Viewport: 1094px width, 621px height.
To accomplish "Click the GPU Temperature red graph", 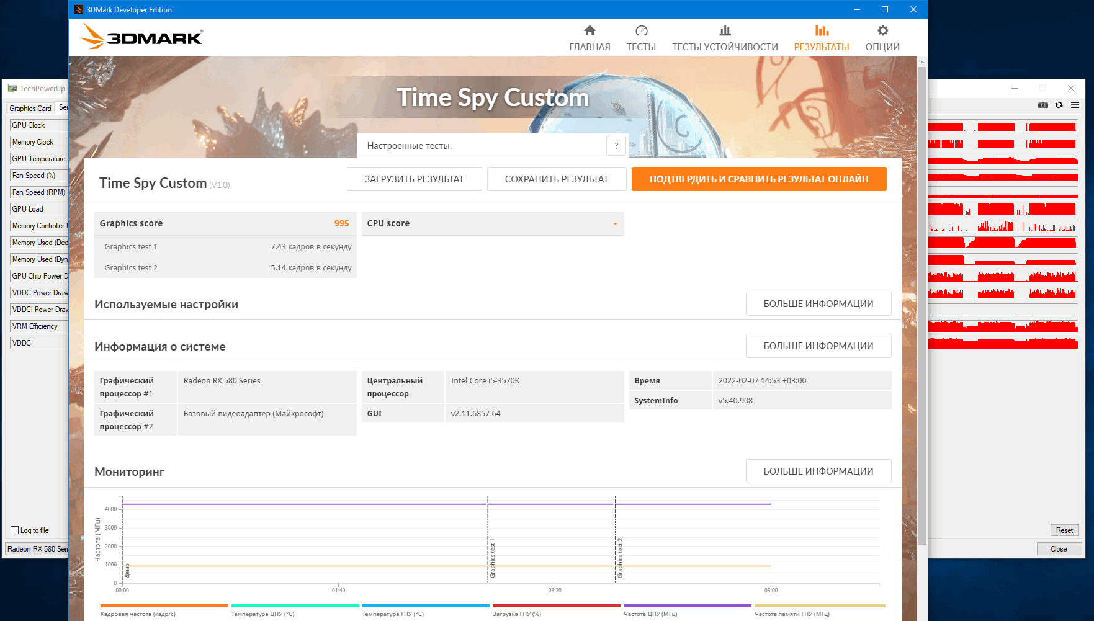I will [1003, 159].
